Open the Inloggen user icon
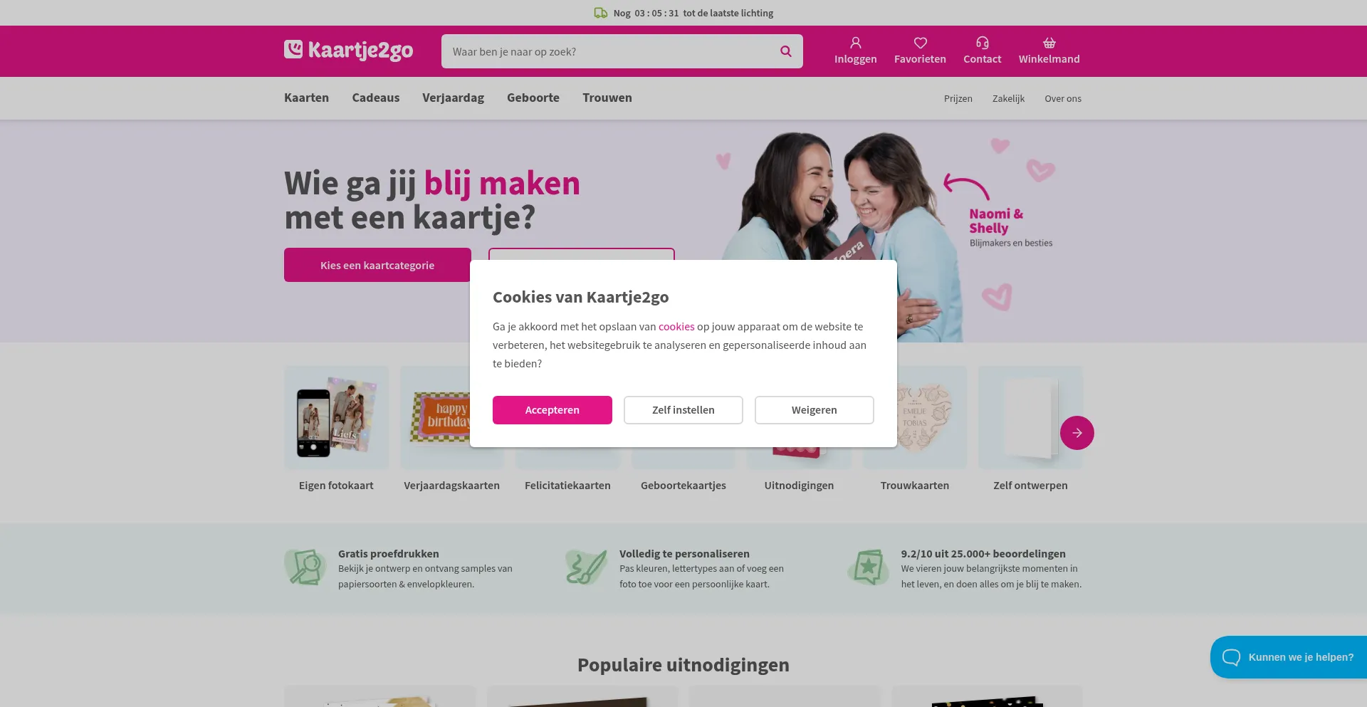Viewport: 1367px width, 707px height. [855, 43]
